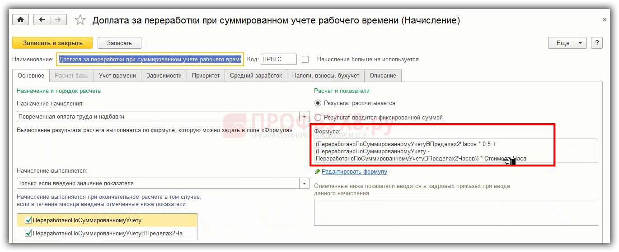Click the pencil icon next to Редактировать формулу
This screenshot has width=619, height=252.
coord(317,172)
